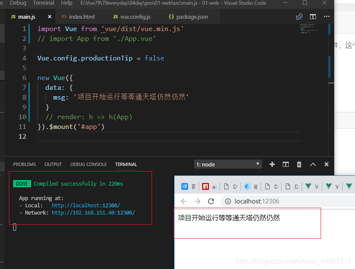Switch to the DEBUG CONSOLE panel tab
Viewport: 355px width, 269px height.
[x=88, y=164]
